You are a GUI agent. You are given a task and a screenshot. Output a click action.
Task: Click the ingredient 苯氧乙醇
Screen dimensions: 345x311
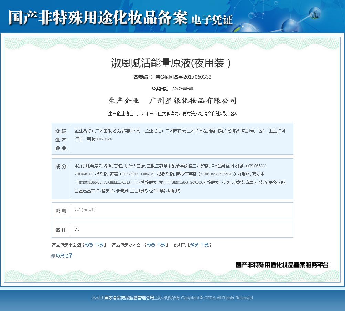(x=254, y=183)
